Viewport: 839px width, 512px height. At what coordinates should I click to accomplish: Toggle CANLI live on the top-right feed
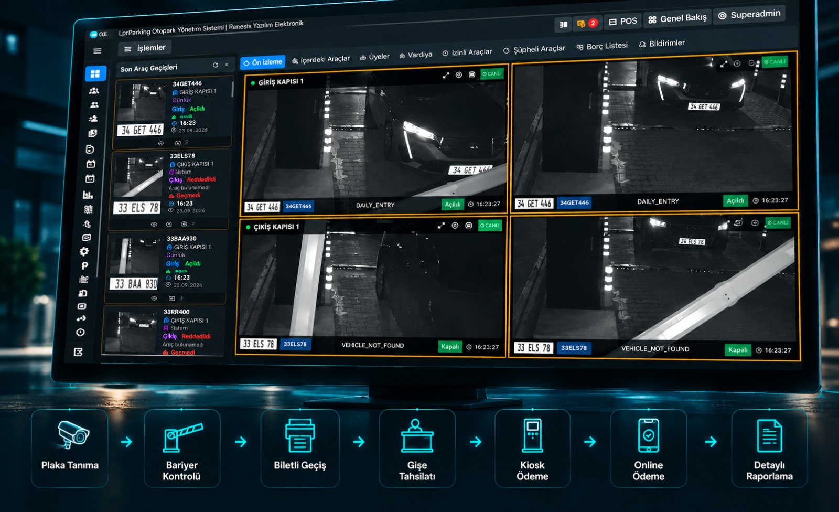(775, 62)
